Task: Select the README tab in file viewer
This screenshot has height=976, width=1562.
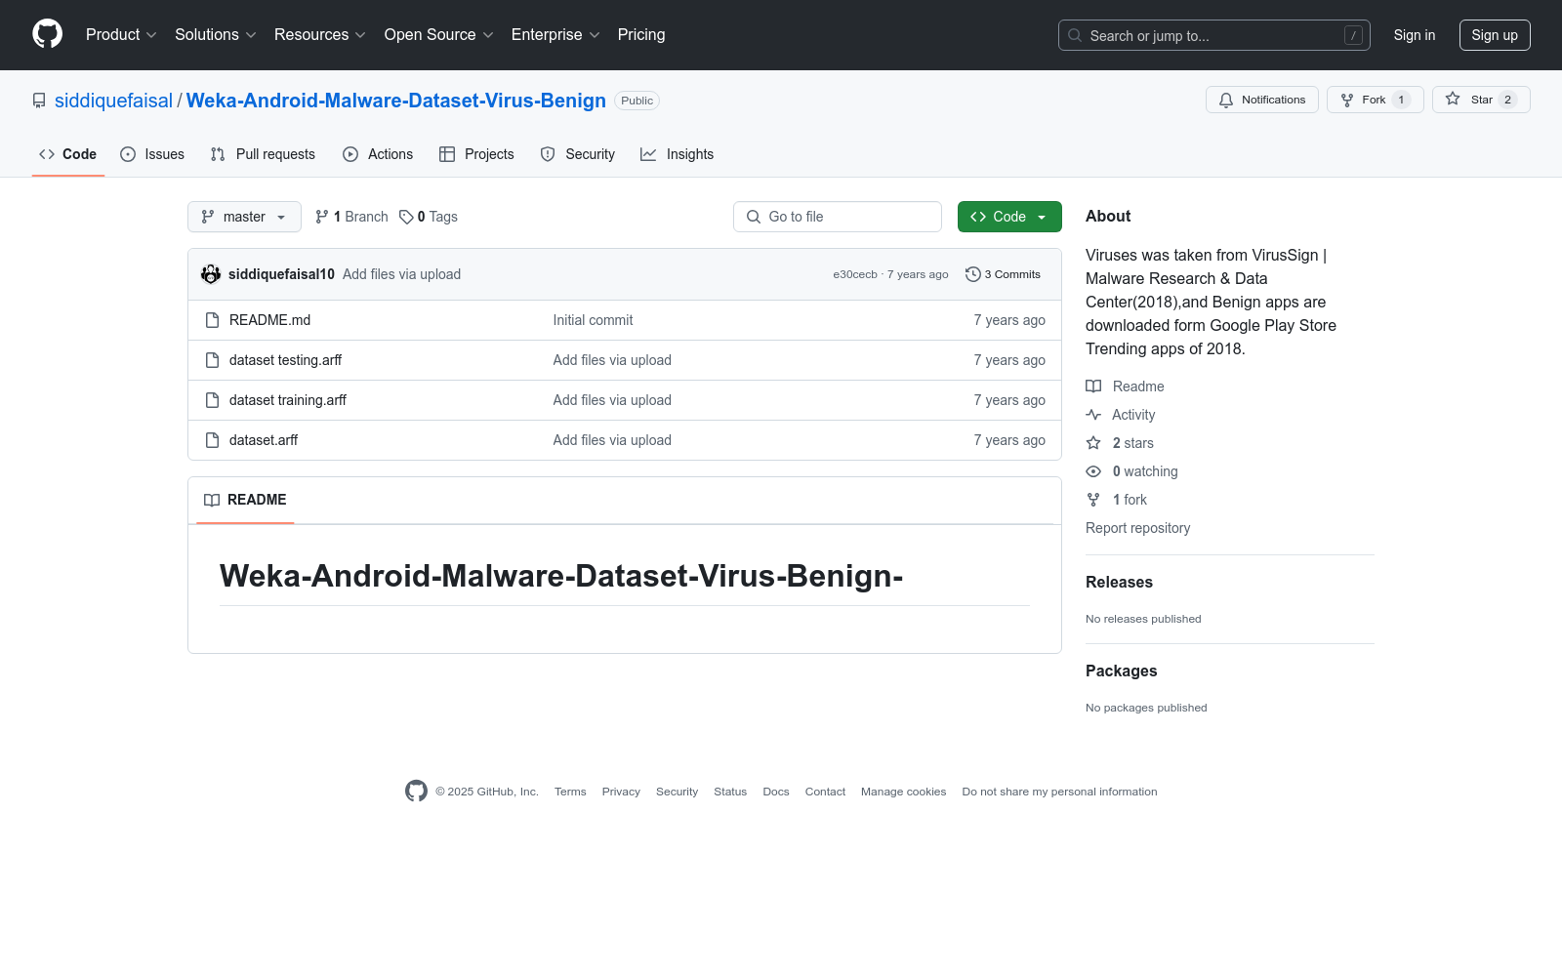Action: pos(245,500)
